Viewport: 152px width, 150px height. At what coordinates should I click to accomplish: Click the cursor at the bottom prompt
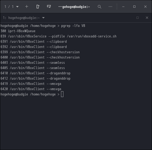click(x=62, y=94)
